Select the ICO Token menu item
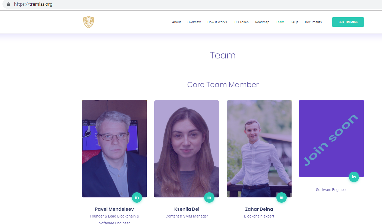This screenshot has height=224, width=382. pyautogui.click(x=241, y=22)
